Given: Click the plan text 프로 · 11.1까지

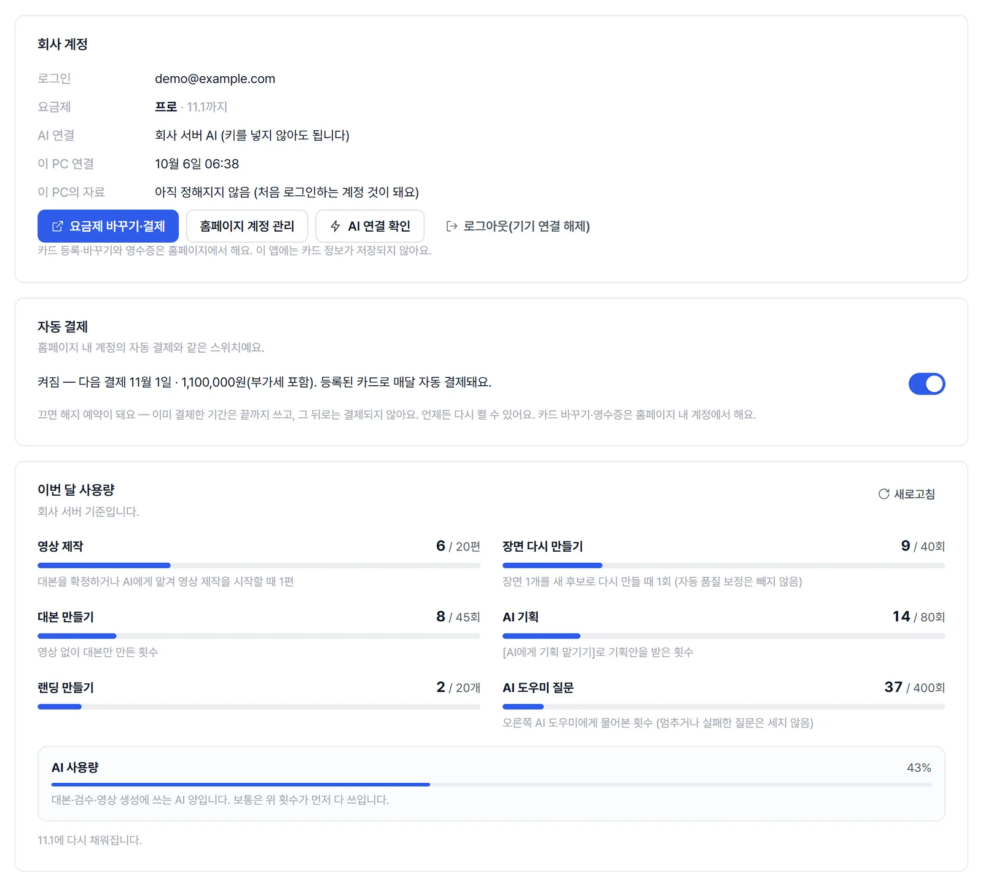Looking at the screenshot, I should pos(191,107).
